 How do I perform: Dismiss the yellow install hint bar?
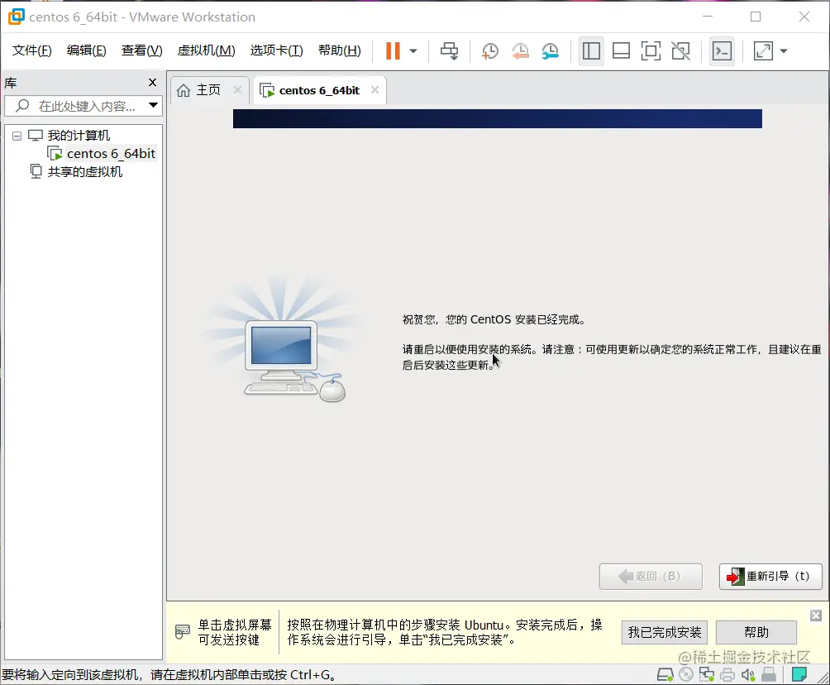click(x=816, y=616)
